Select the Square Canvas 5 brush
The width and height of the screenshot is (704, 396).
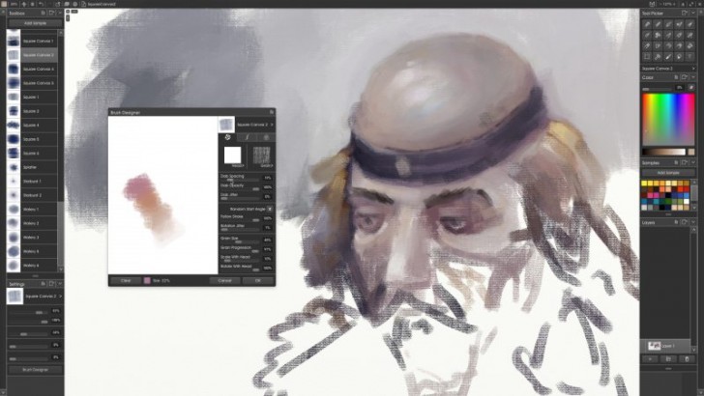pos(32,83)
